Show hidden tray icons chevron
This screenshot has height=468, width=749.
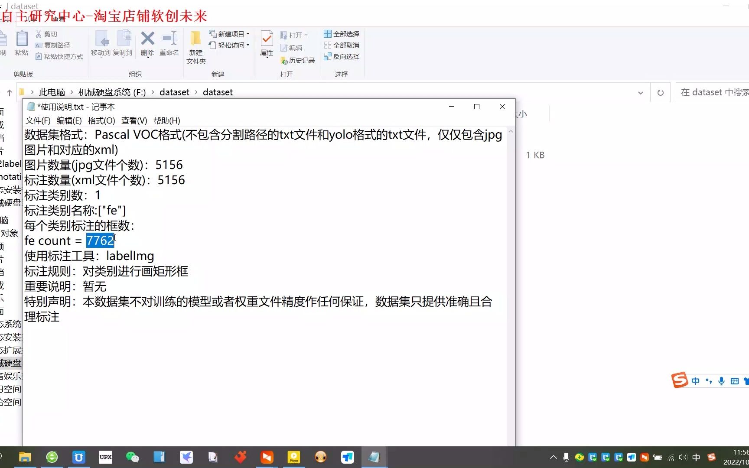point(554,457)
